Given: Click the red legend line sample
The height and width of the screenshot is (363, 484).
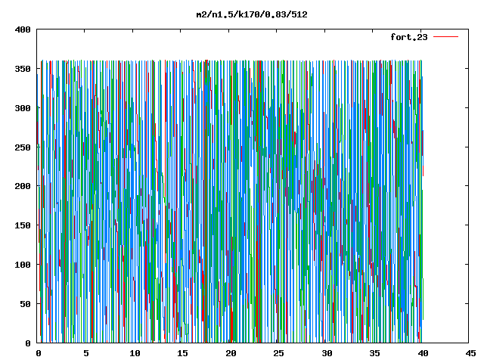Looking at the screenshot, I should point(445,37).
